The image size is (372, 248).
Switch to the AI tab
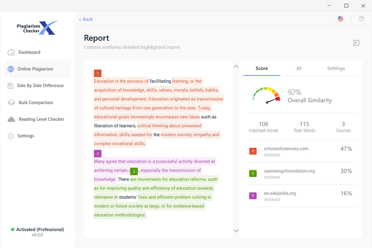pos(299,68)
